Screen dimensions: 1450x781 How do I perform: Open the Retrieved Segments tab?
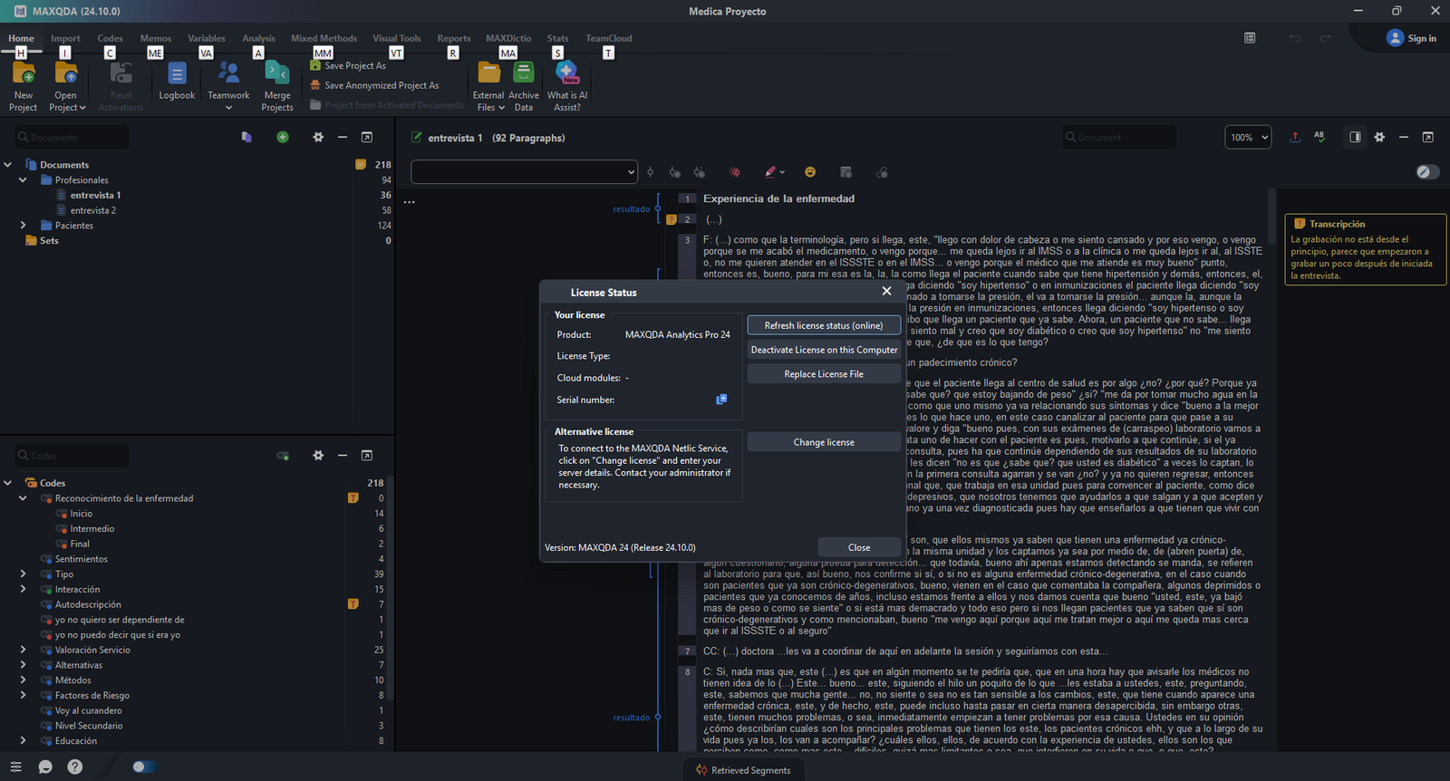click(743, 770)
